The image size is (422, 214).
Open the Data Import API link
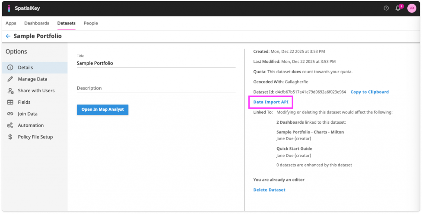[x=271, y=102]
